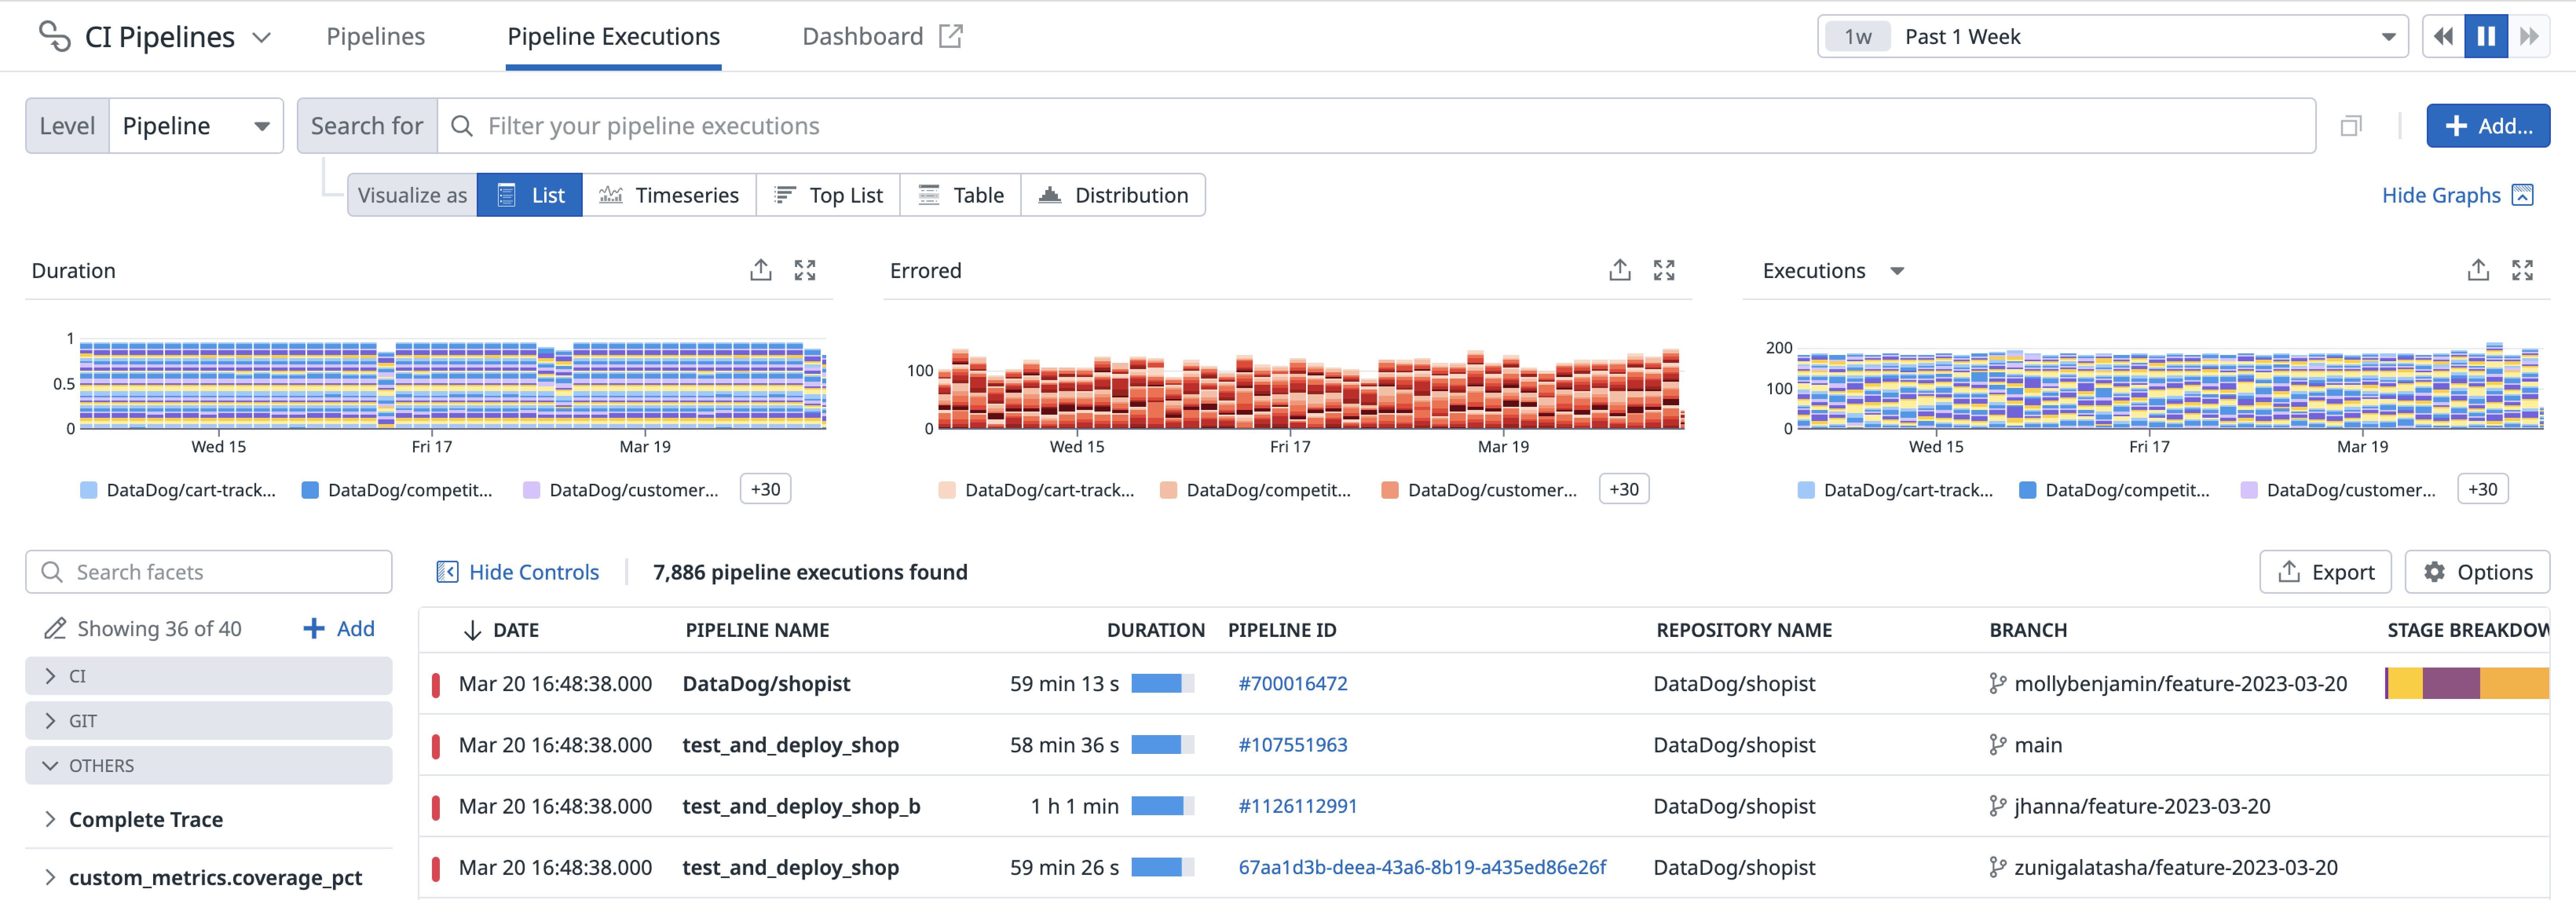Viewport: 2576px width, 900px height.
Task: Show +30 more legend items in Errored graph
Action: click(1624, 489)
